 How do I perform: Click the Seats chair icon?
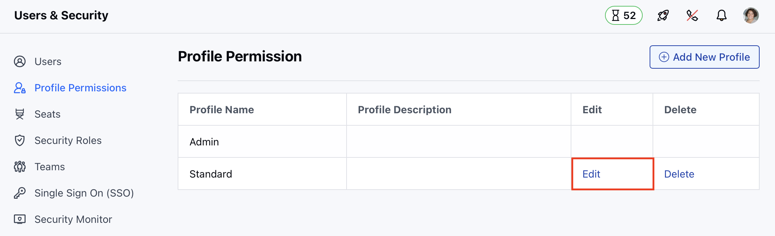(20, 114)
